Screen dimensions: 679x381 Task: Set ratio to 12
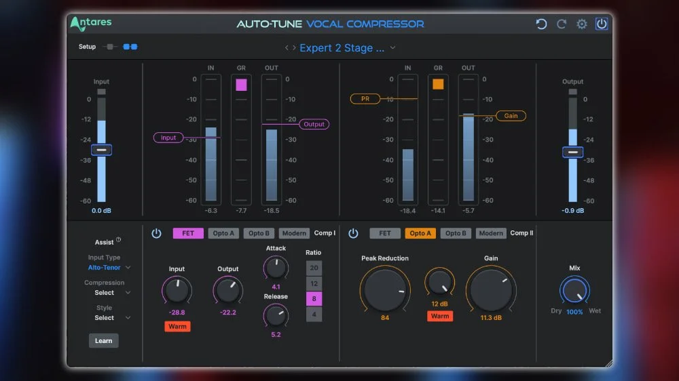[314, 283]
